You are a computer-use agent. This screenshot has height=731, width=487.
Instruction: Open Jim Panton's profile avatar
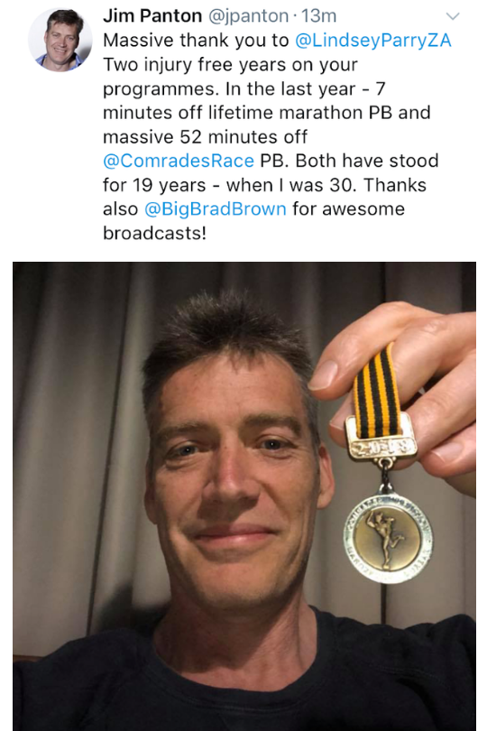pos(60,40)
